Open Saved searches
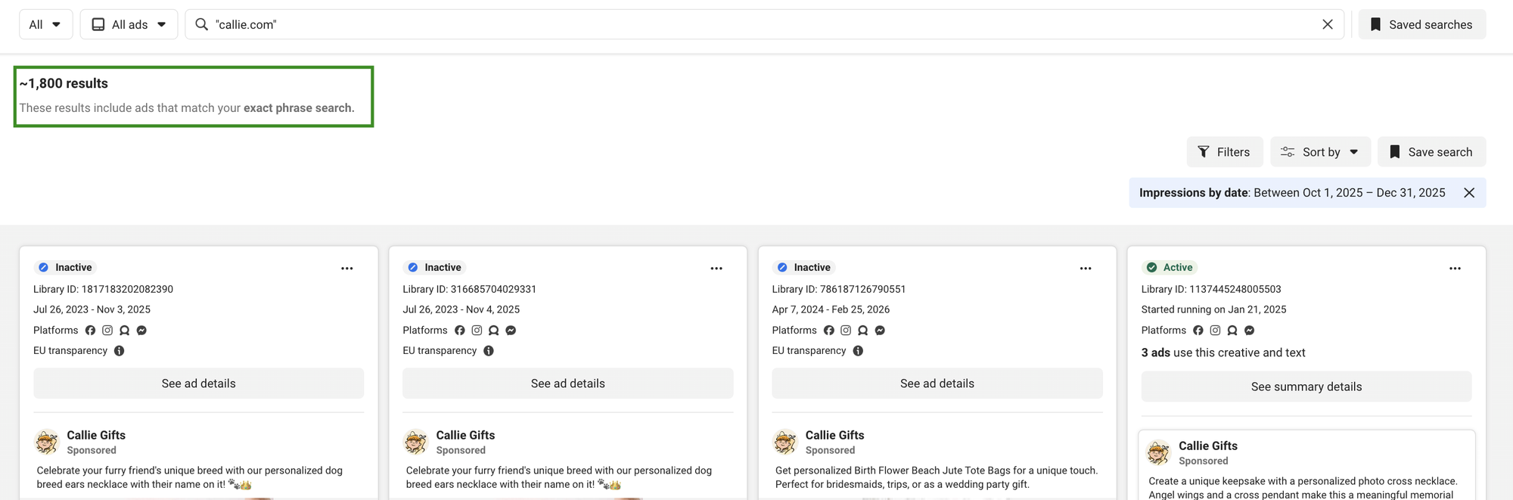1513x500 pixels. point(1421,24)
